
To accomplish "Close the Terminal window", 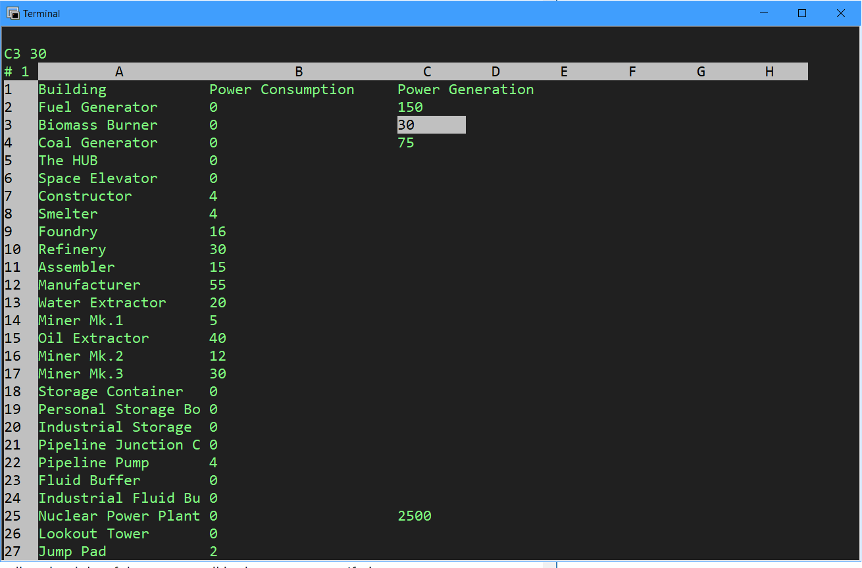I will click(x=841, y=13).
